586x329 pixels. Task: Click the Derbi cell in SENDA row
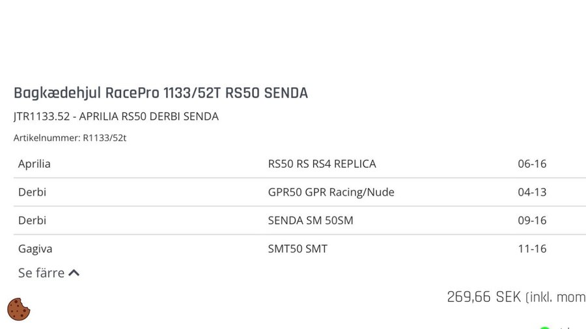[33, 220]
